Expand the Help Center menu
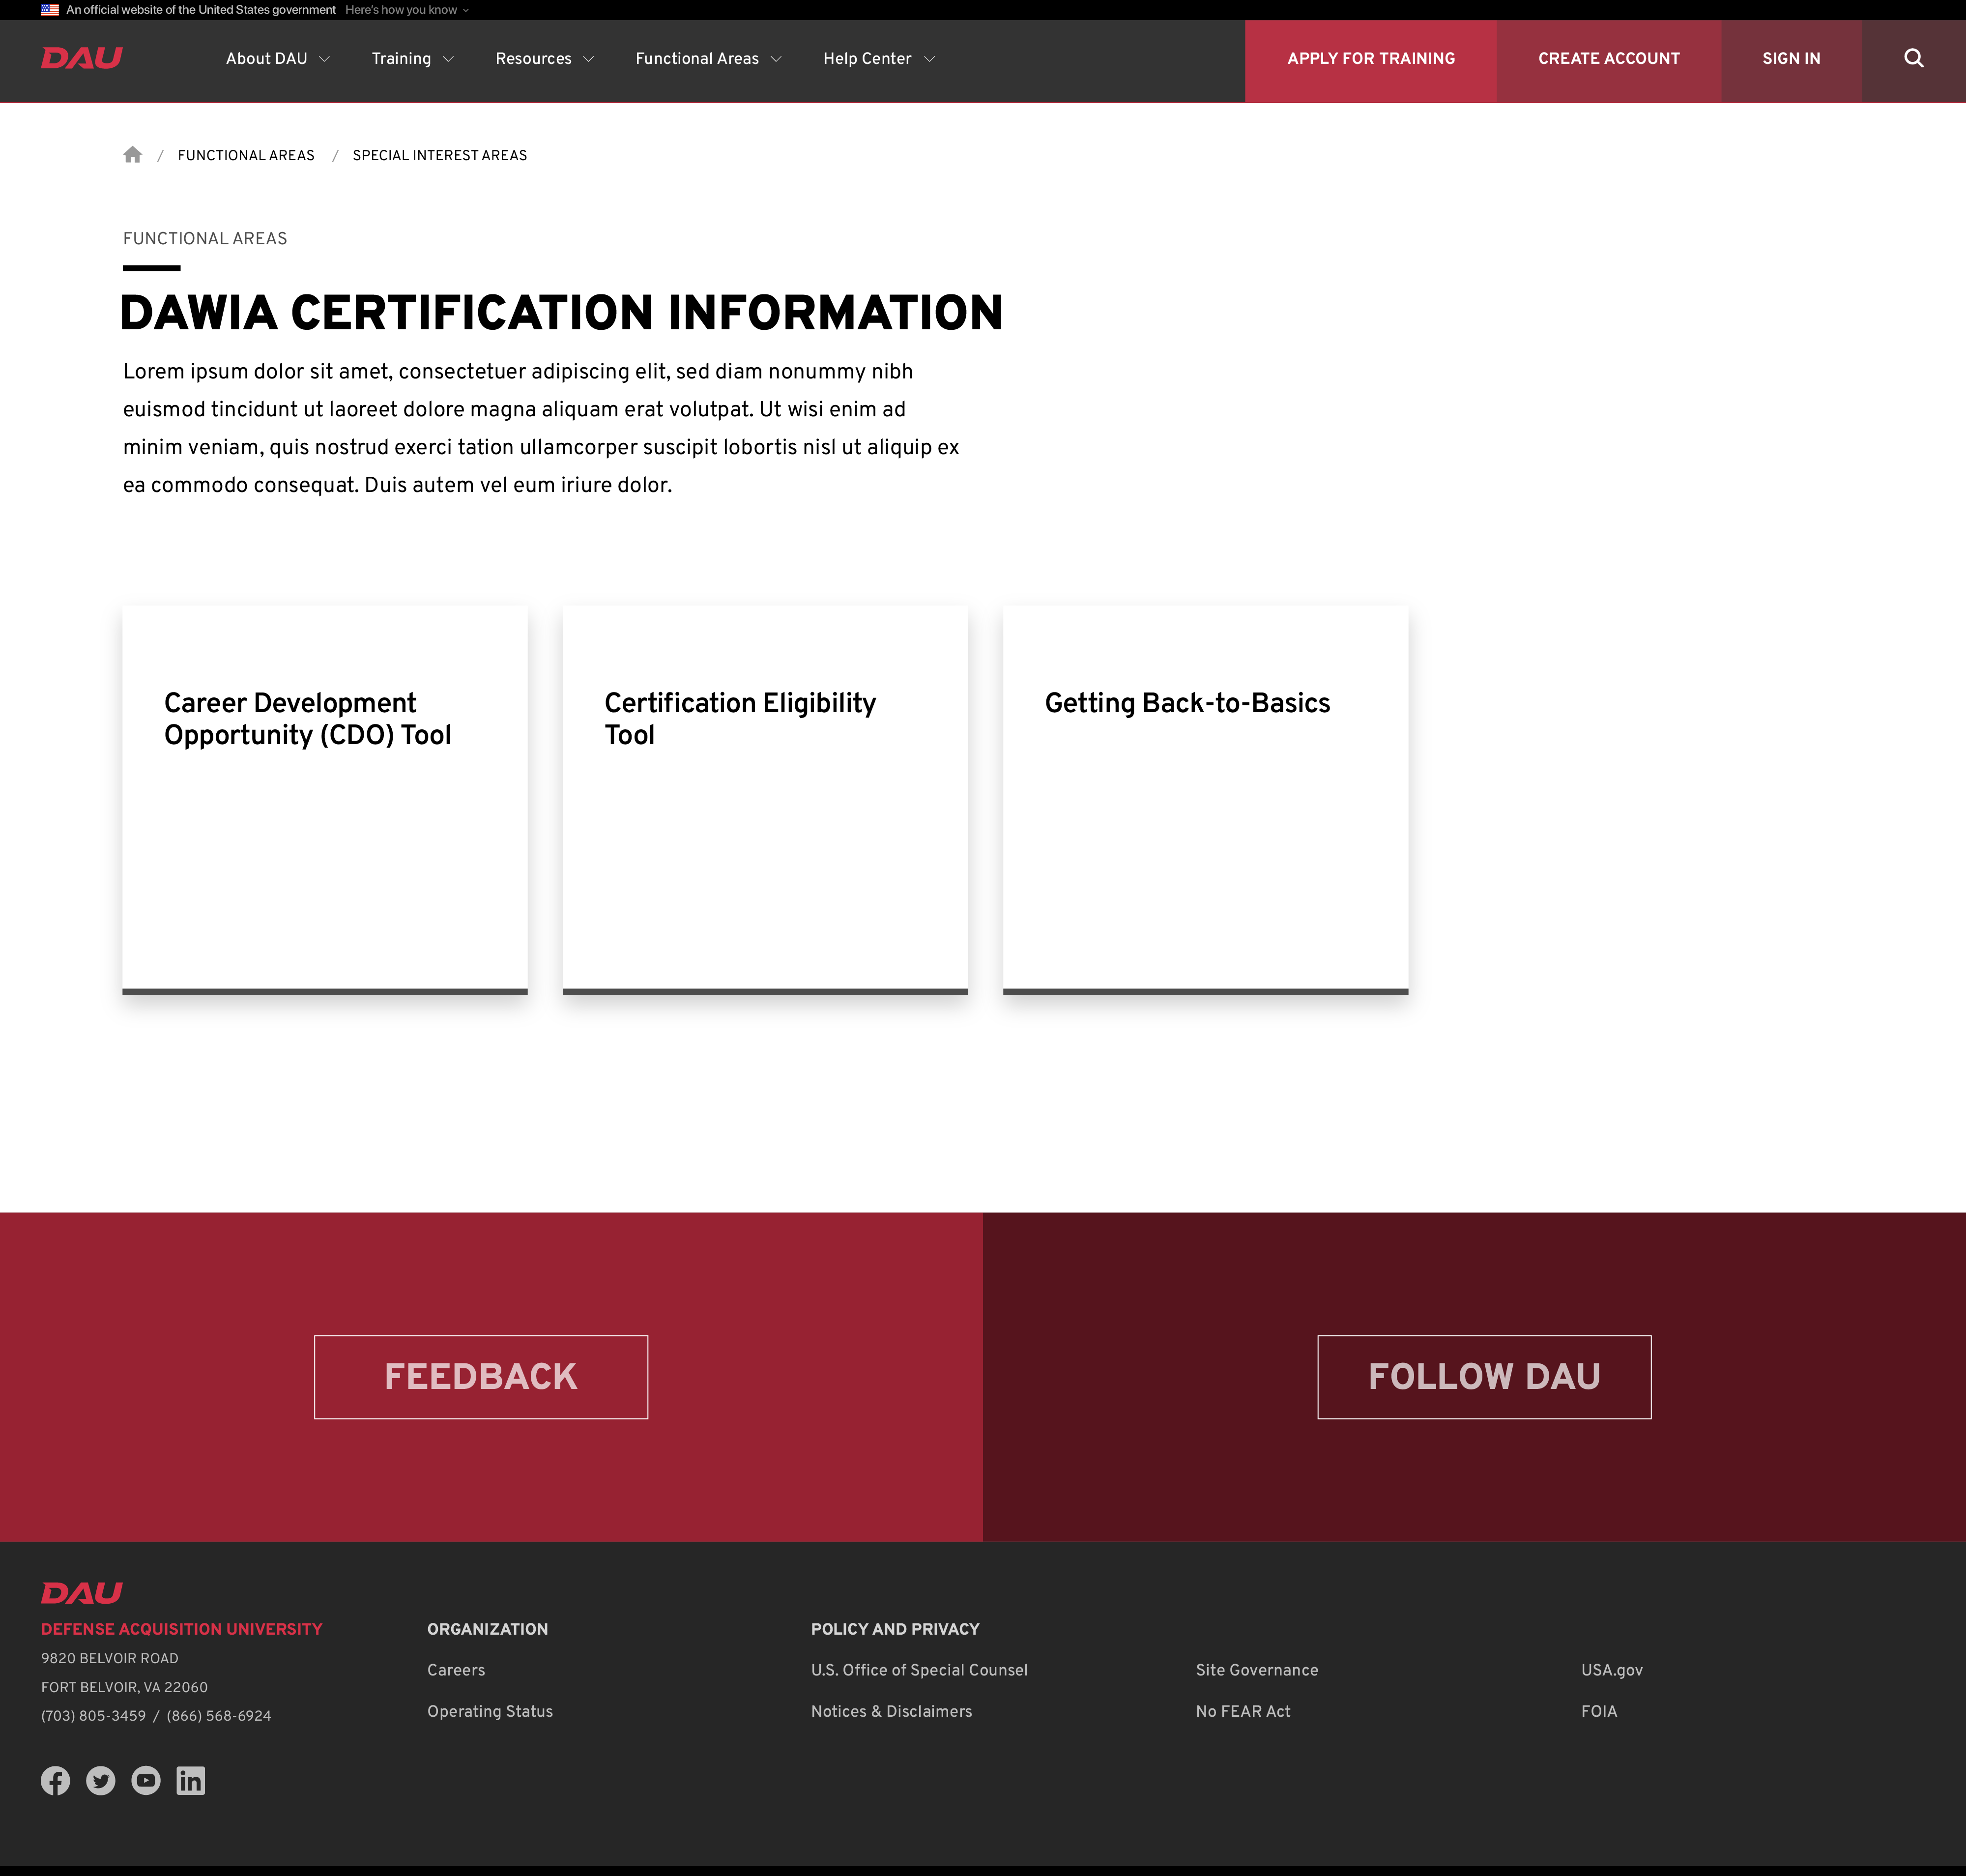Screen dimensions: 1966x1876 (x=879, y=59)
